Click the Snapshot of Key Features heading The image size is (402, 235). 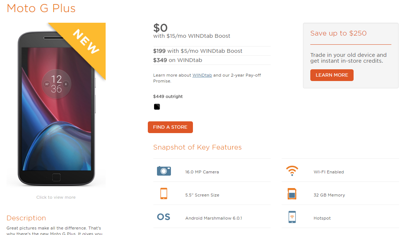tap(197, 147)
